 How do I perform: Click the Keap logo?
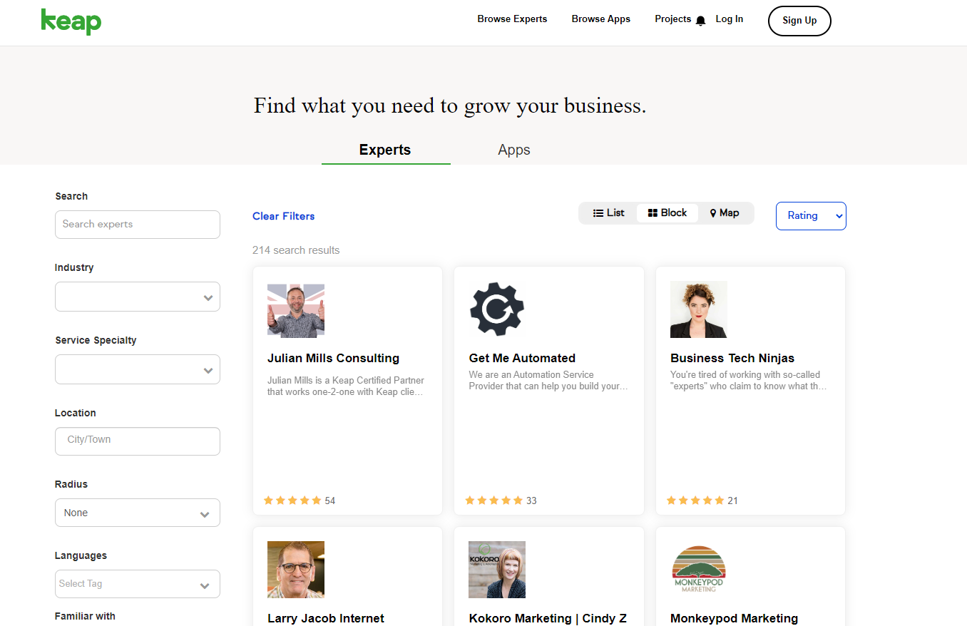[71, 21]
